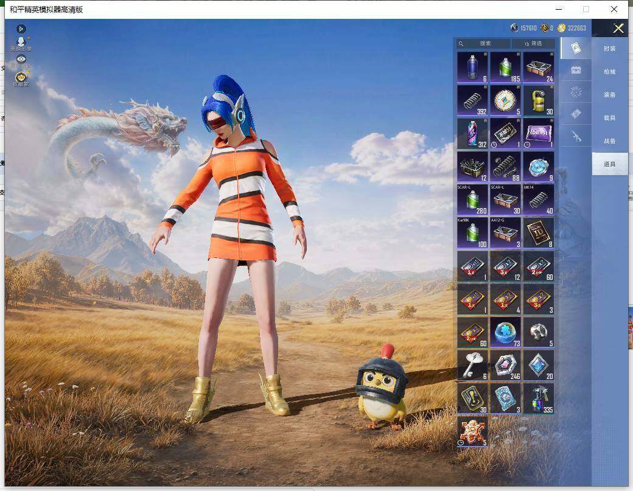Click the rifle sub-category icon
This screenshot has height=491, width=633.
(x=576, y=137)
